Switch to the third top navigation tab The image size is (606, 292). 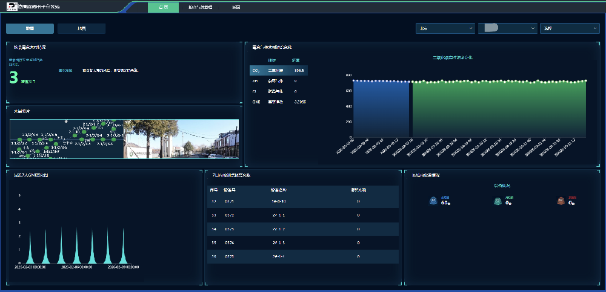click(x=236, y=7)
